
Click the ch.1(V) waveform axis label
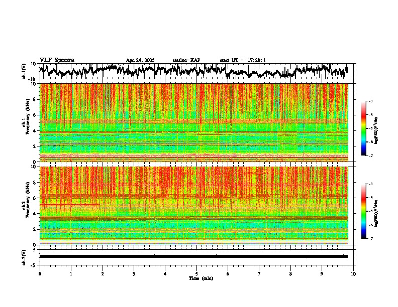[24, 71]
